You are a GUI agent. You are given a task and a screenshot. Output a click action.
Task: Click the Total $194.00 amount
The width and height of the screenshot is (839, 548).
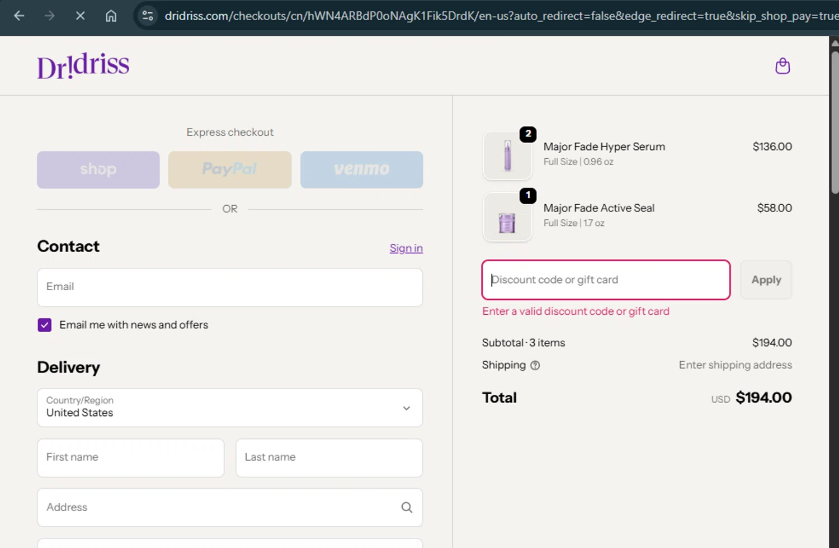coord(763,398)
